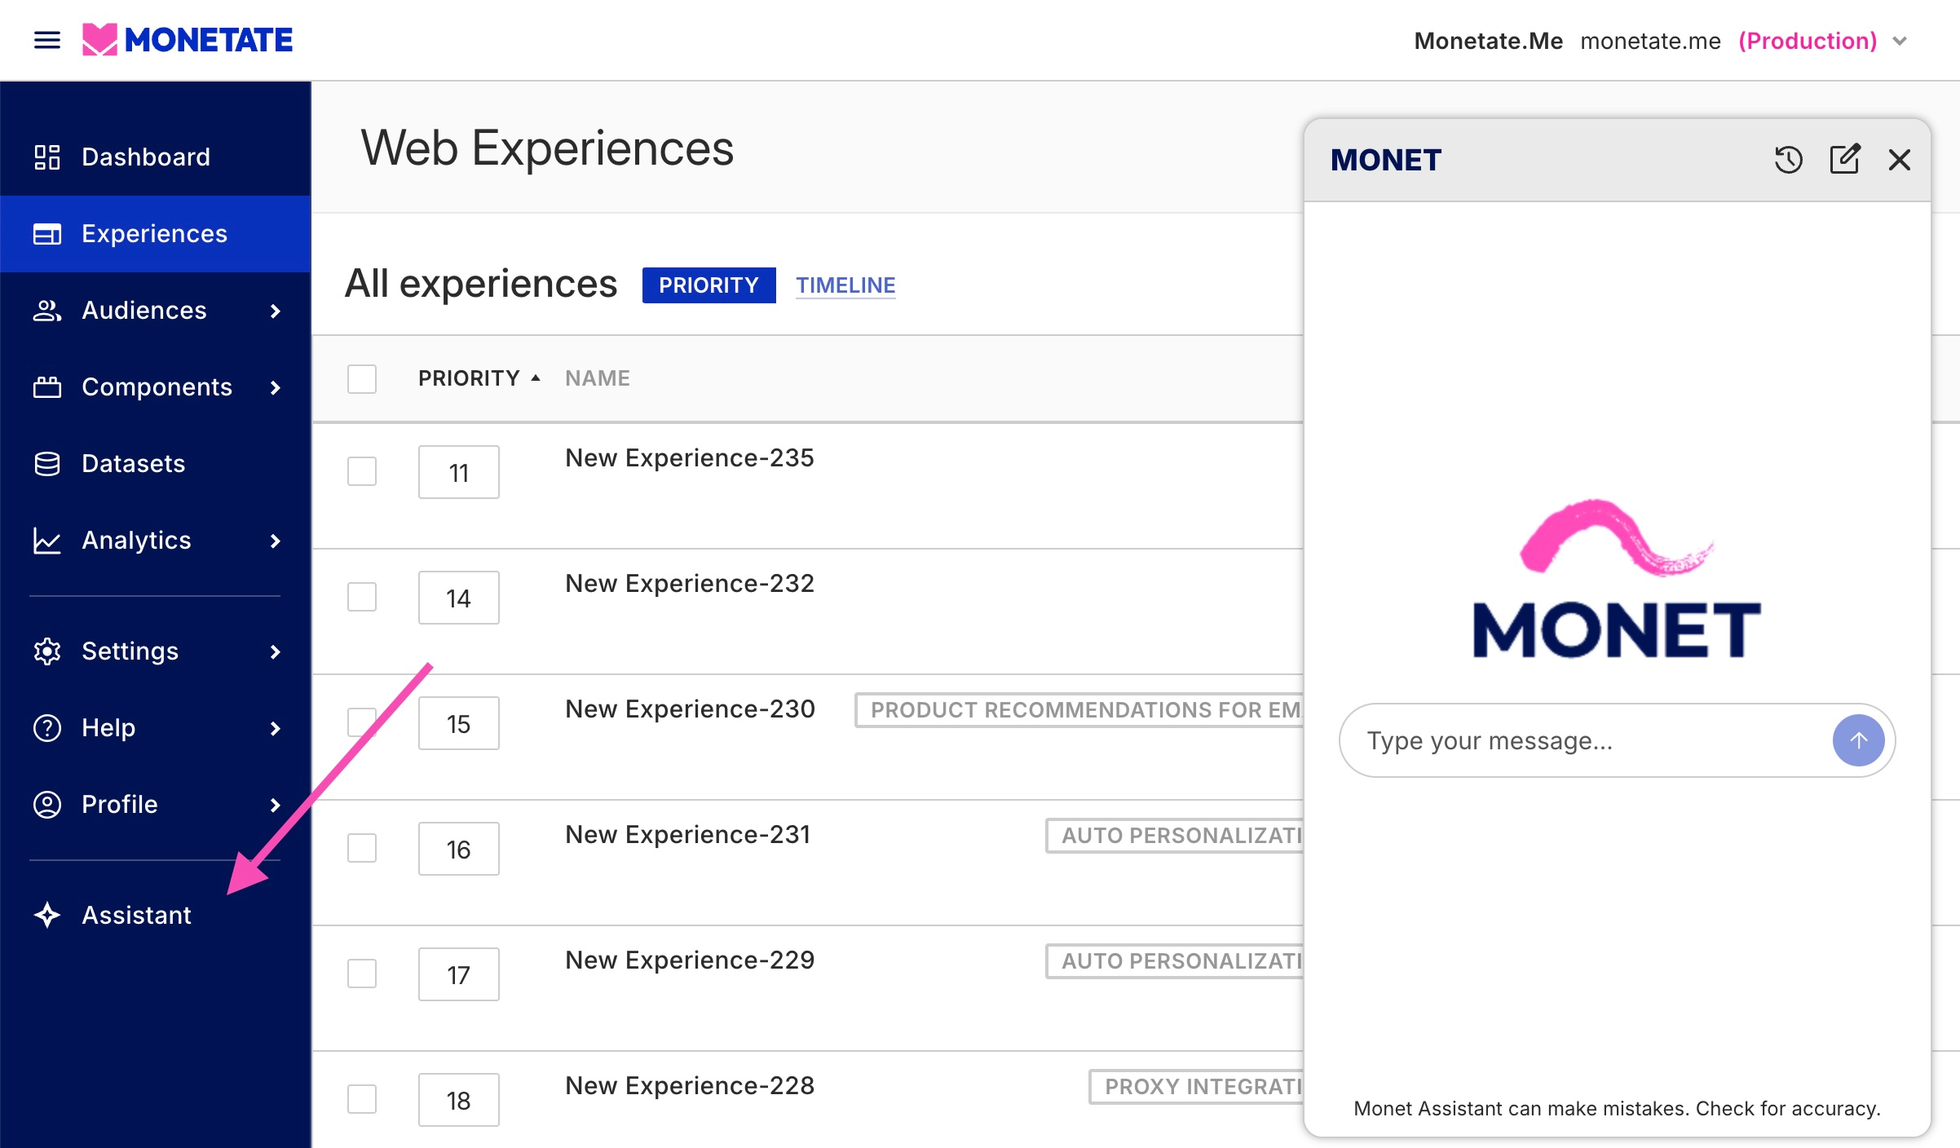Switch to the Timeline view
This screenshot has width=1960, height=1148.
845,285
